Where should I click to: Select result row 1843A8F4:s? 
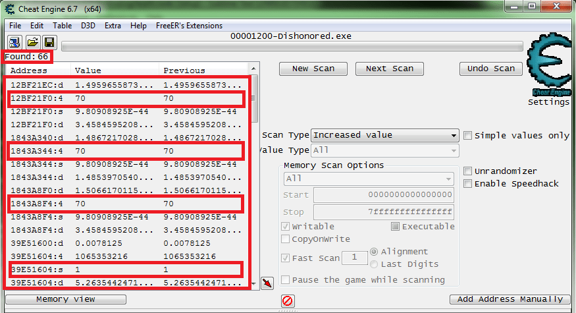tap(126, 217)
